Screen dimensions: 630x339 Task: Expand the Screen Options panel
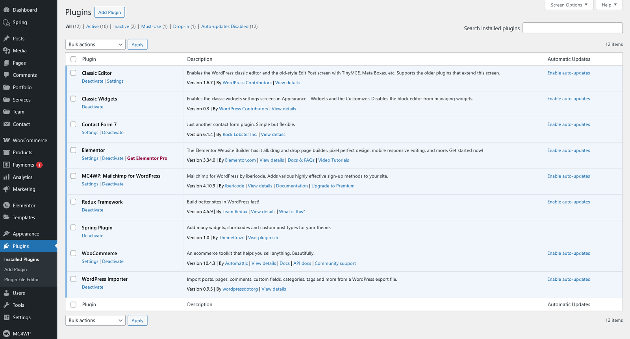[x=569, y=5]
